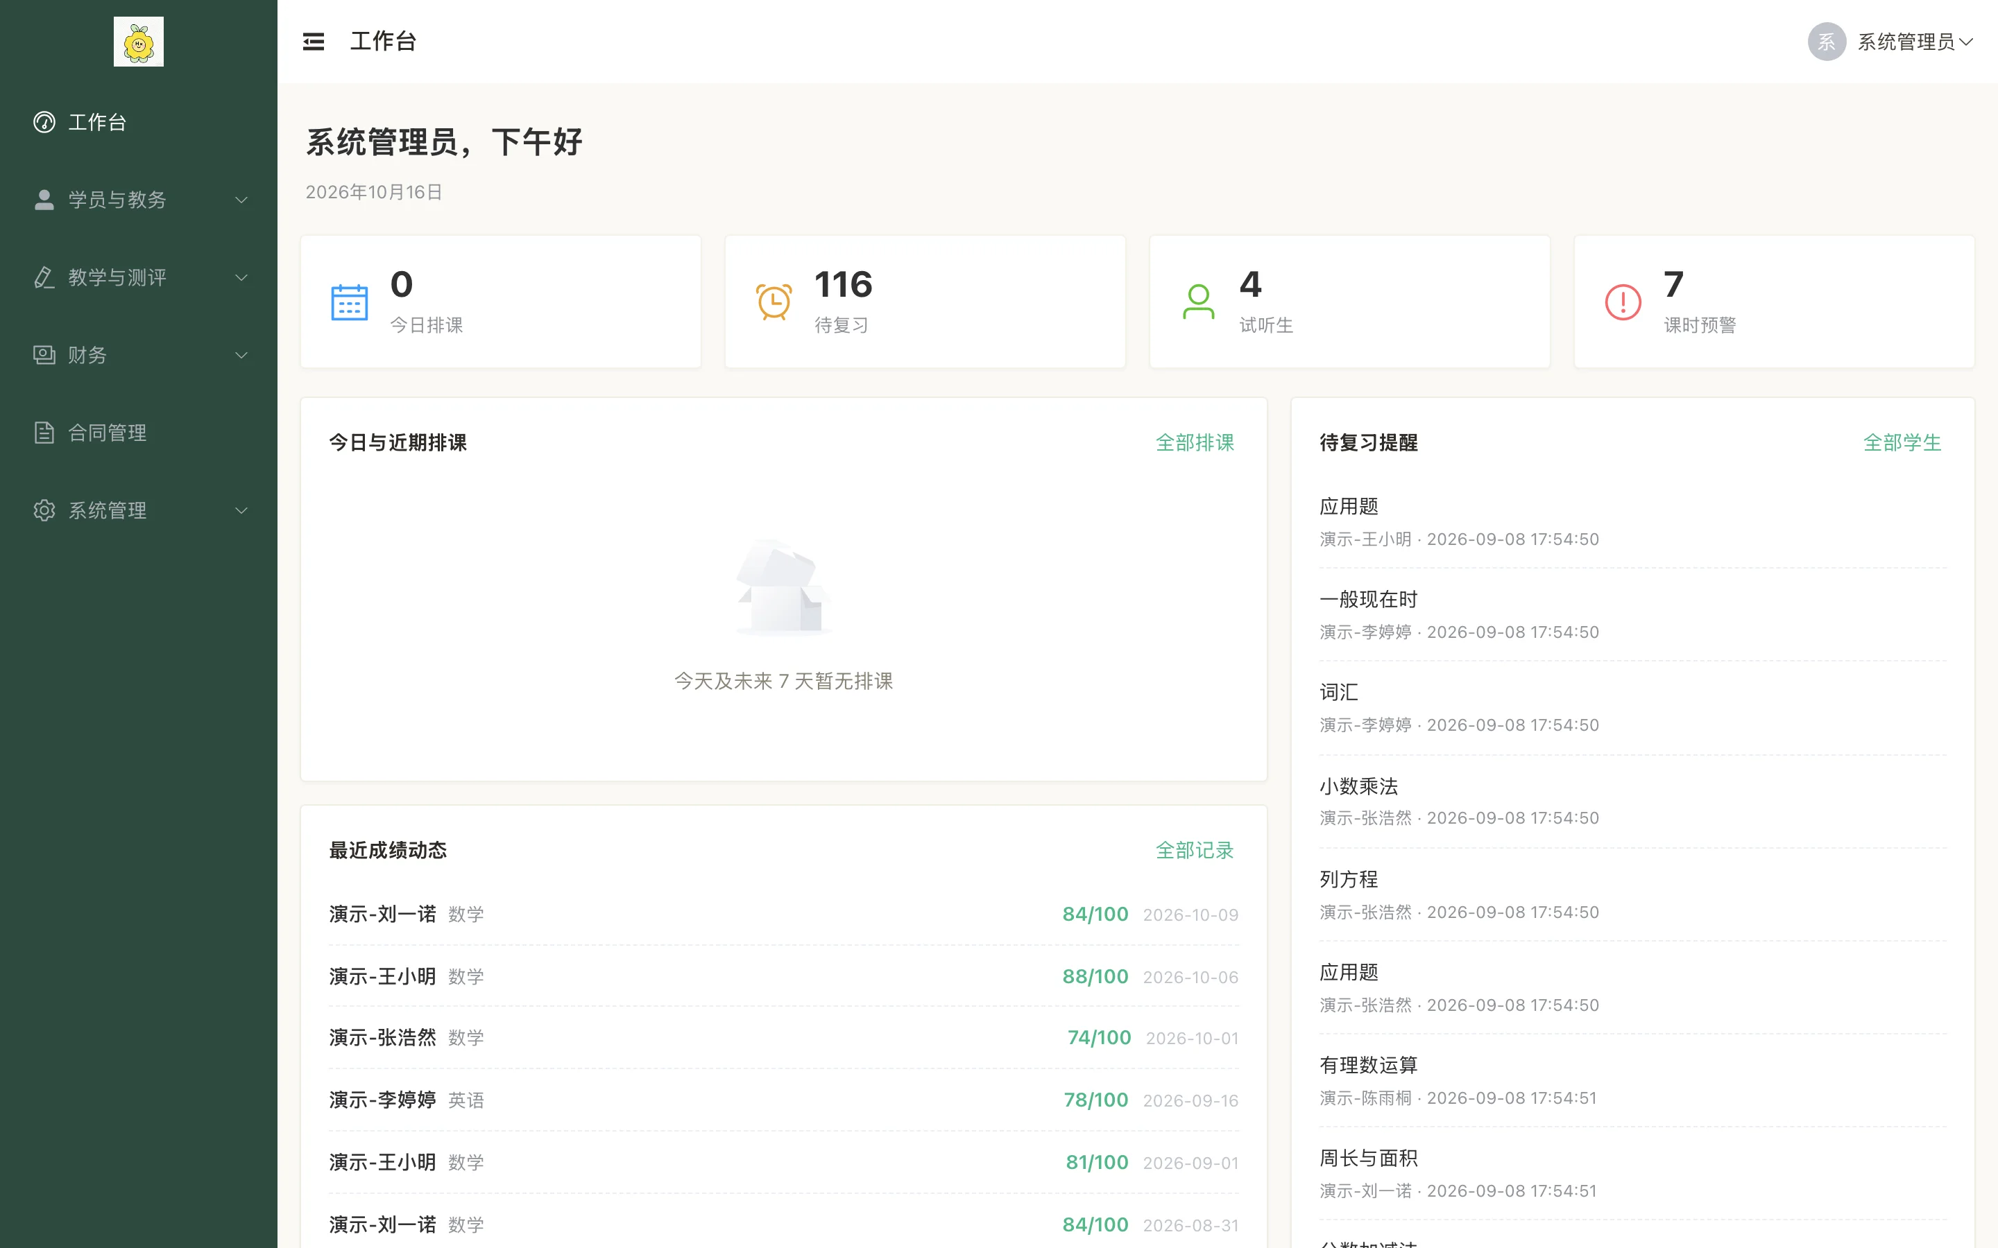Open the 今日排课 stat card
Image resolution: width=1998 pixels, height=1248 pixels.
[x=501, y=302]
